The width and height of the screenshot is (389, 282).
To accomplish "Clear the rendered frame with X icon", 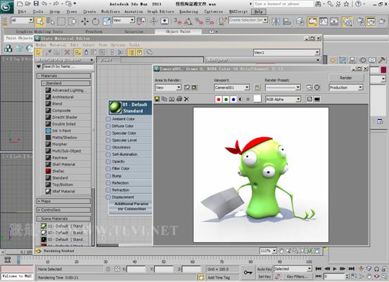I will (186, 99).
